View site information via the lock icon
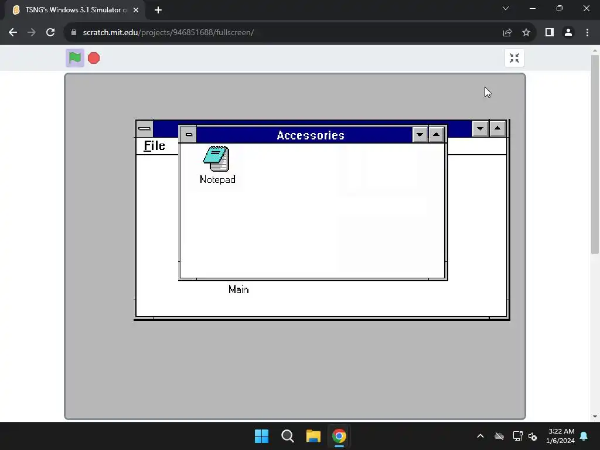The image size is (600, 450). point(74,33)
